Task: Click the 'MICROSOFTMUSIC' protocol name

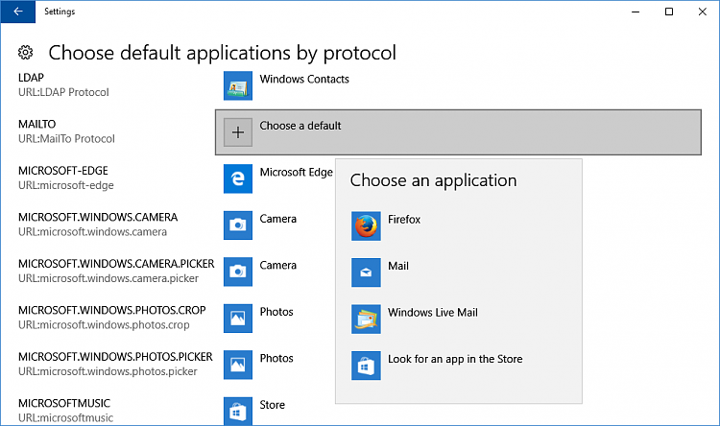Action: (x=64, y=403)
